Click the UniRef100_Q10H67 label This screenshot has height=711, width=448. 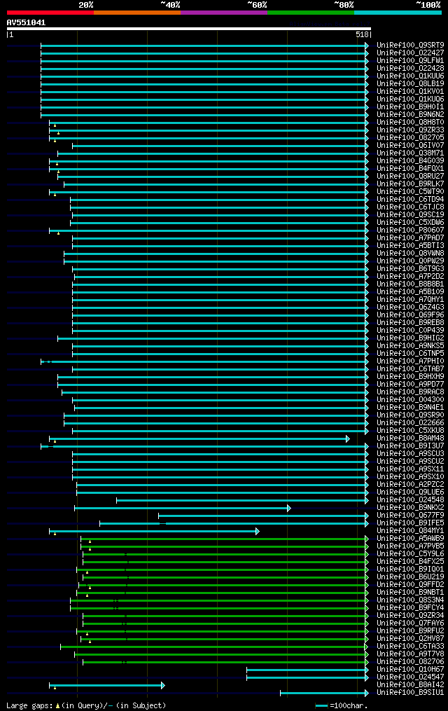410,670
